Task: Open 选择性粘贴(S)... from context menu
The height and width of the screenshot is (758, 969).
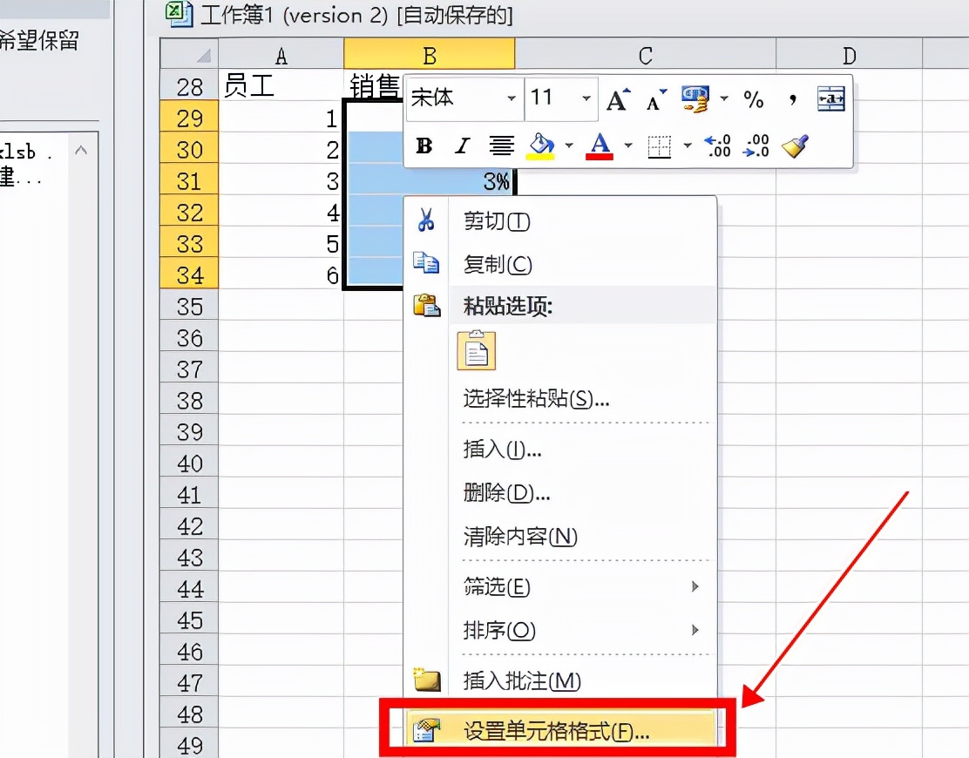Action: (x=560, y=399)
